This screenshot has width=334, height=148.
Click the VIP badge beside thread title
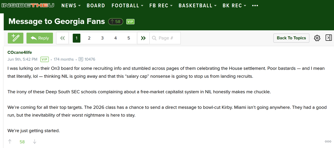130,21
